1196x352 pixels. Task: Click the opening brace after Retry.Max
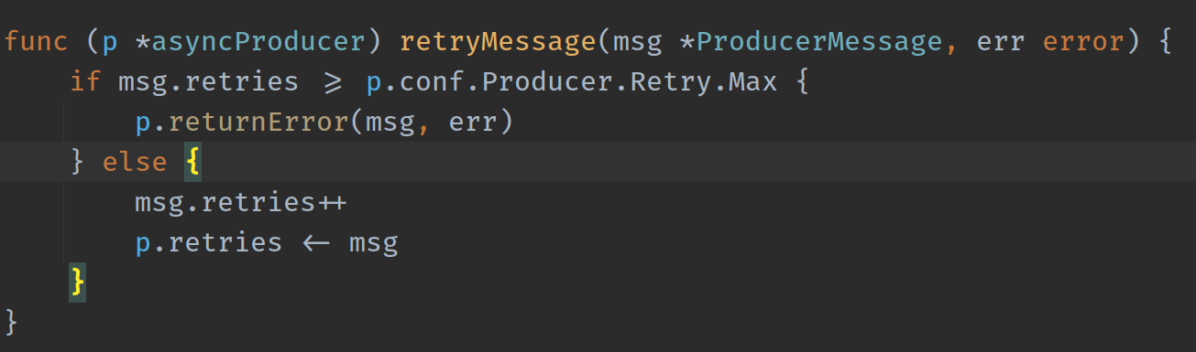coord(802,82)
